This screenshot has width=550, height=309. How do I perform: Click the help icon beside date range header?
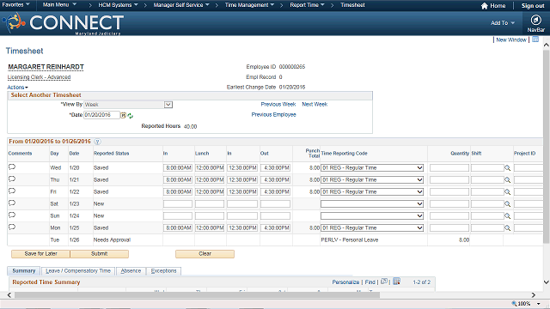pos(97,142)
